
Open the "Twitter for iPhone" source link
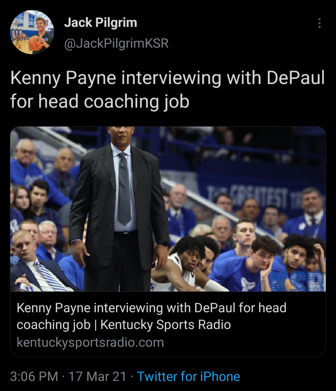pyautogui.click(x=188, y=376)
